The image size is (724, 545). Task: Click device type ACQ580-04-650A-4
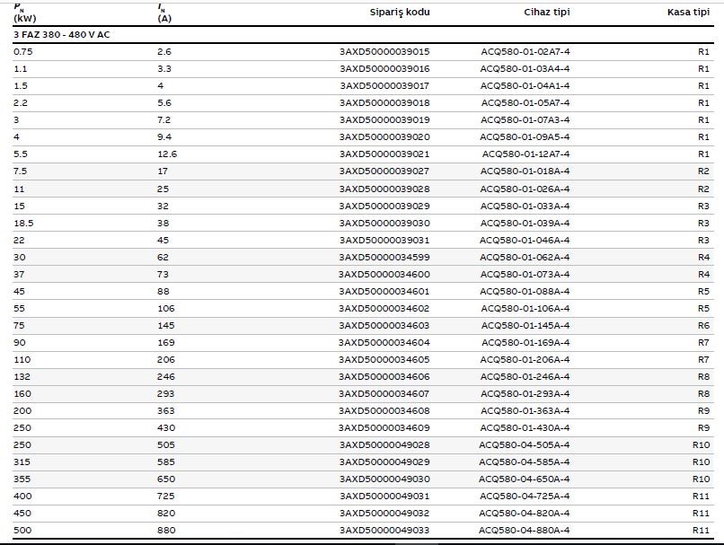(x=525, y=479)
